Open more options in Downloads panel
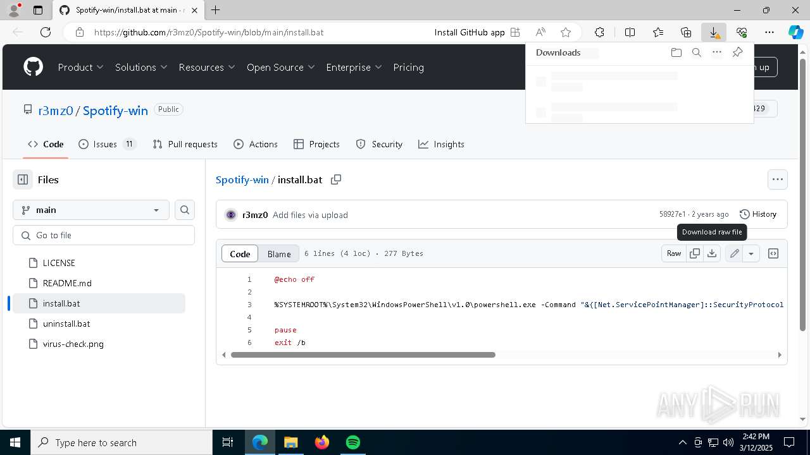The width and height of the screenshot is (810, 455). pyautogui.click(x=716, y=52)
